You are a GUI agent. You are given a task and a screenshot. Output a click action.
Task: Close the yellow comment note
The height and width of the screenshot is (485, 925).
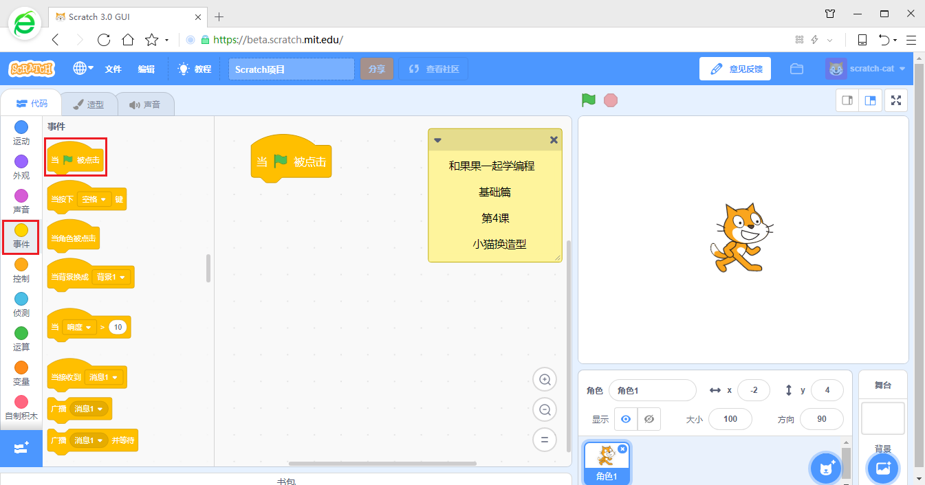click(x=554, y=139)
